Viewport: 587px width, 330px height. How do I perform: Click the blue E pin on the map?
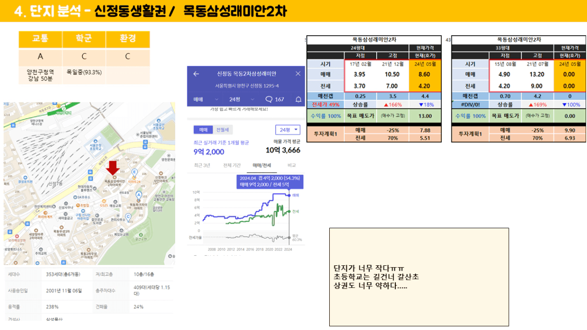coord(135,172)
